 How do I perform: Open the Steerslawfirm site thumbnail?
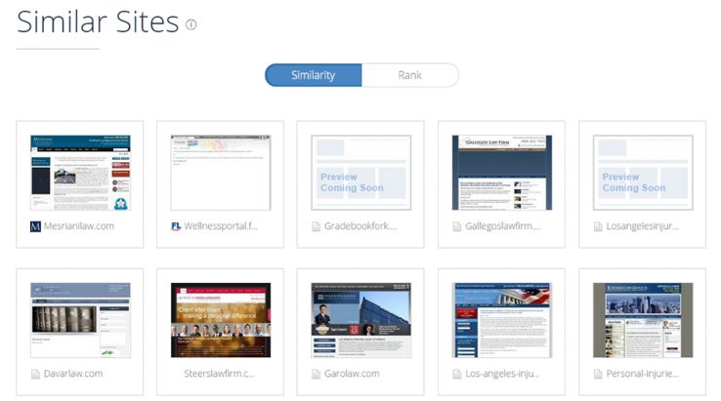(x=220, y=320)
